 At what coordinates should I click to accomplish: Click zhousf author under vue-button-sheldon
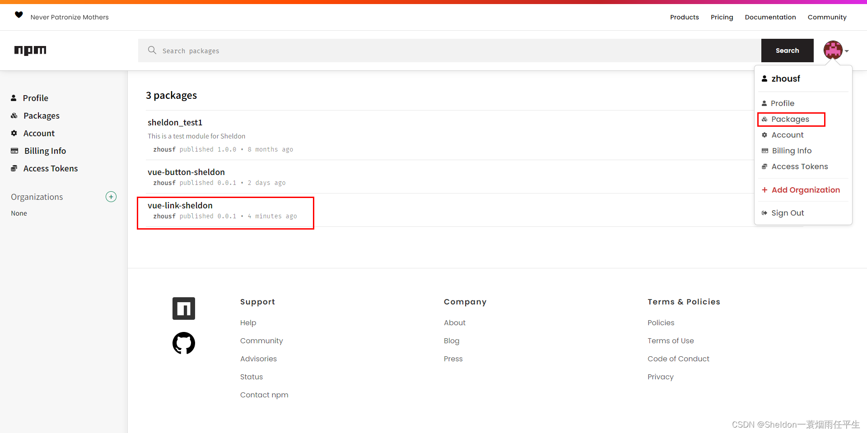point(164,183)
